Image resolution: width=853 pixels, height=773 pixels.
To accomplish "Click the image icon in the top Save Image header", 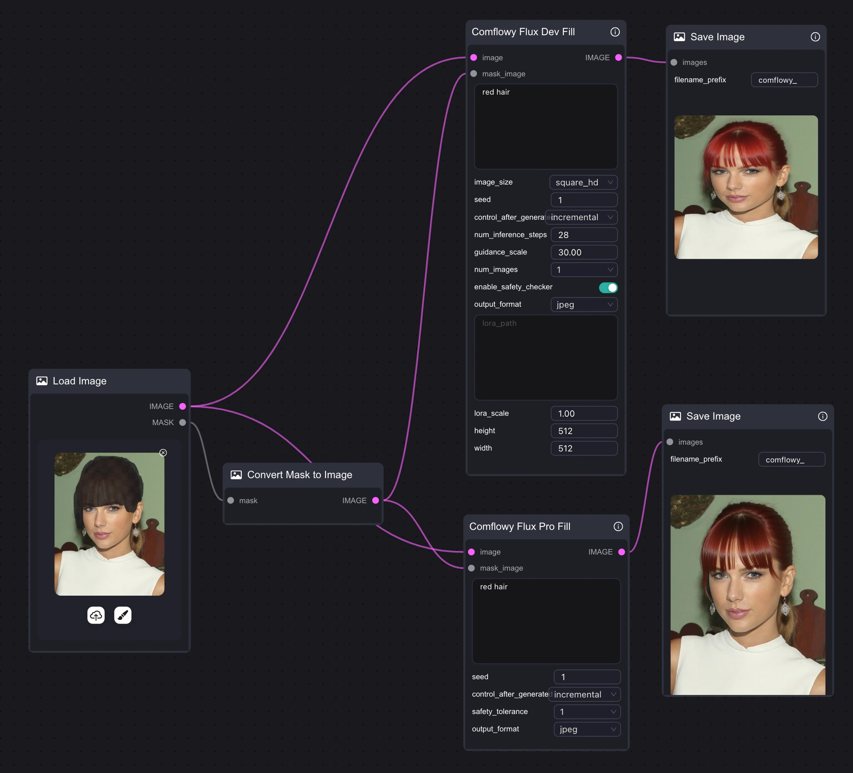I will click(680, 37).
